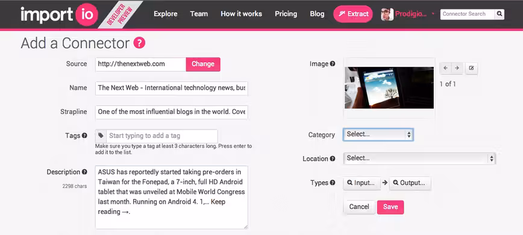Image resolution: width=523 pixels, height=235 pixels.
Task: Go to previous image with left arrow
Action: click(445, 68)
